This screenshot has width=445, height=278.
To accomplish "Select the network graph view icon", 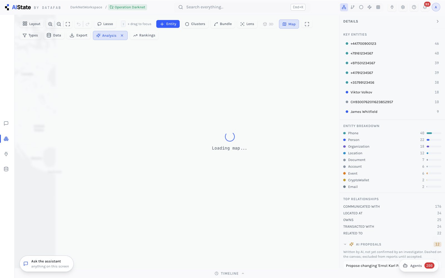I will (x=344, y=7).
